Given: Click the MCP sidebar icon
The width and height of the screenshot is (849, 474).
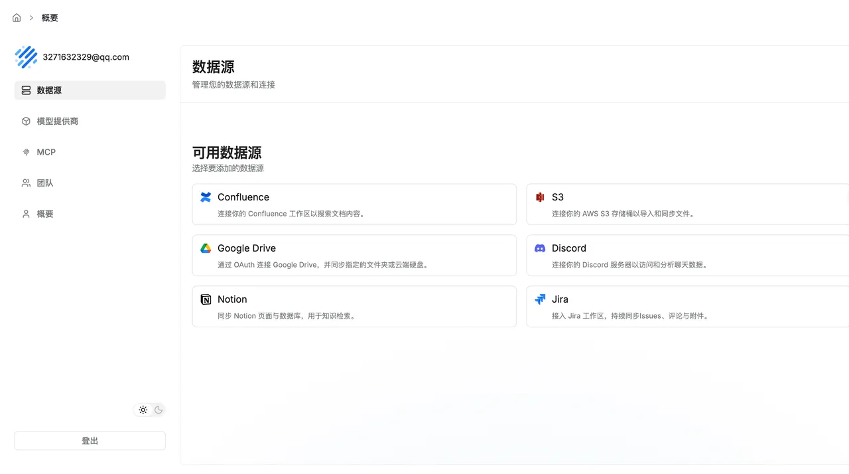Looking at the screenshot, I should (27, 152).
